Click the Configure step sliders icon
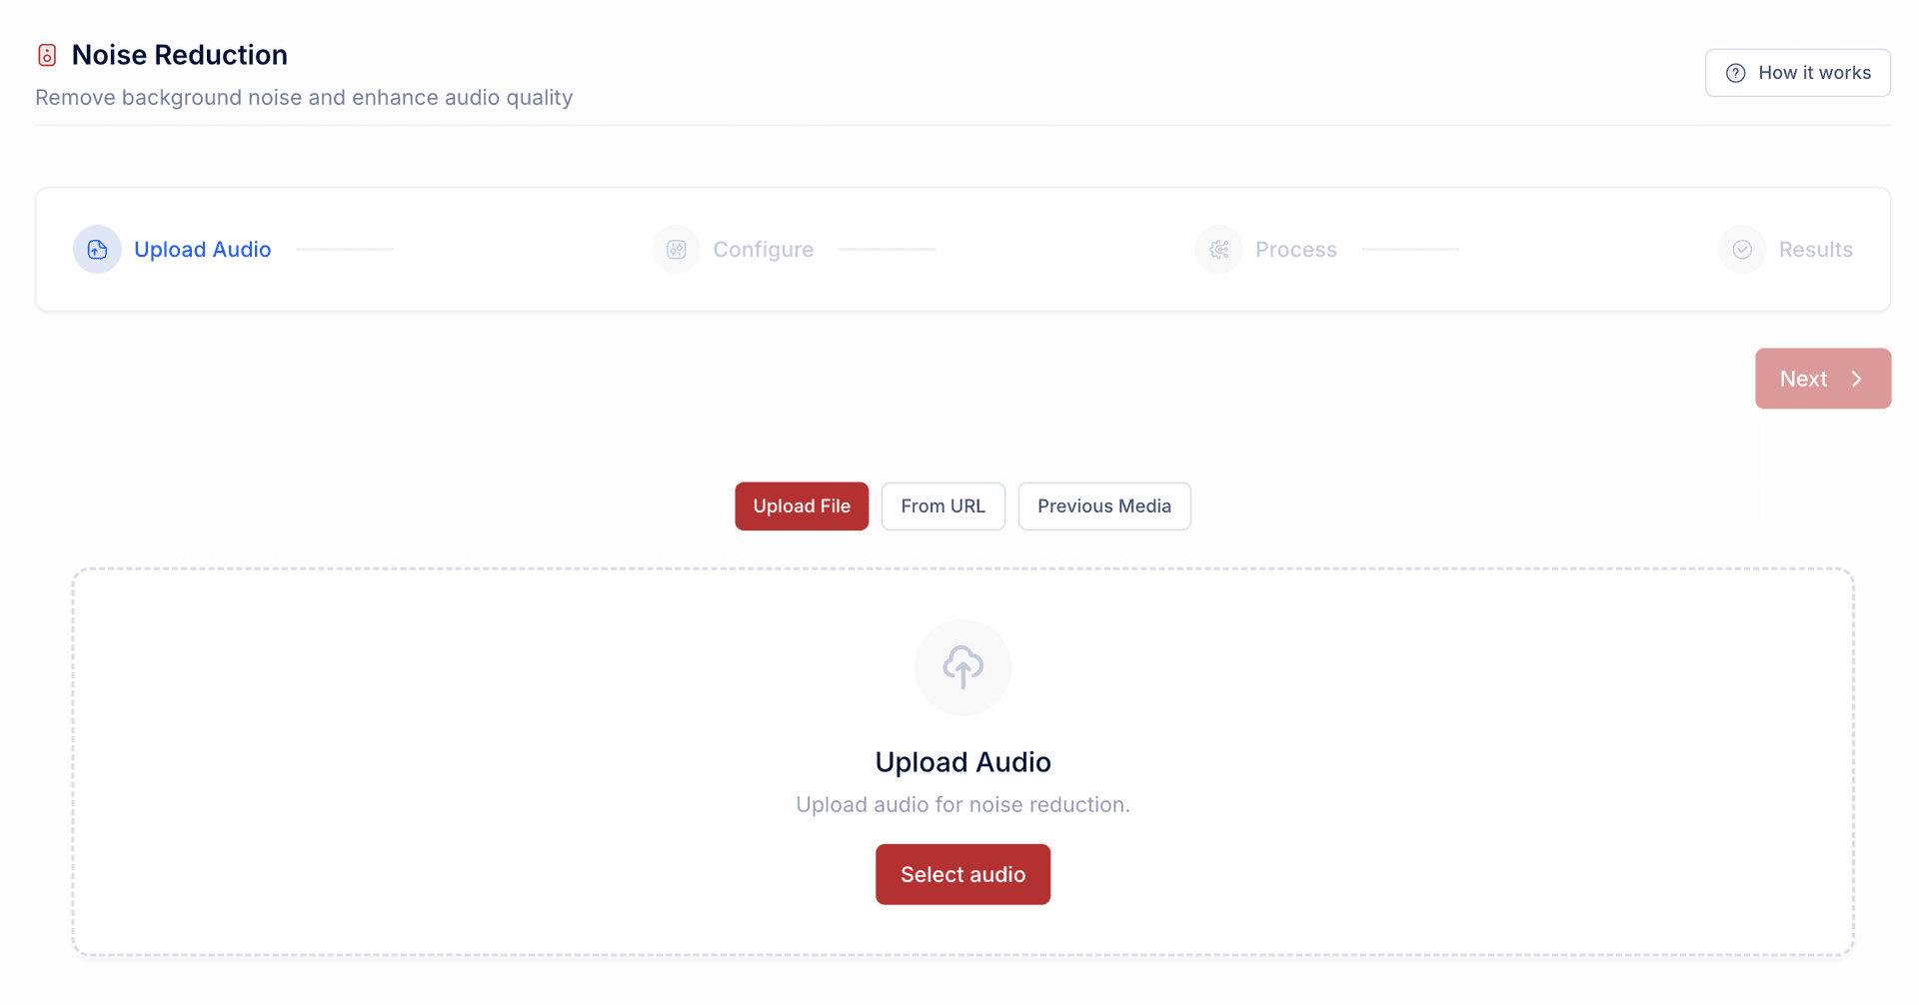This screenshot has width=1919, height=1005. pyautogui.click(x=677, y=250)
